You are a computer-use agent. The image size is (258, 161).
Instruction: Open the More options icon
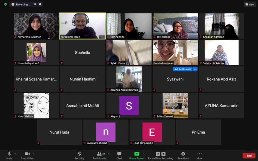pos(199,154)
